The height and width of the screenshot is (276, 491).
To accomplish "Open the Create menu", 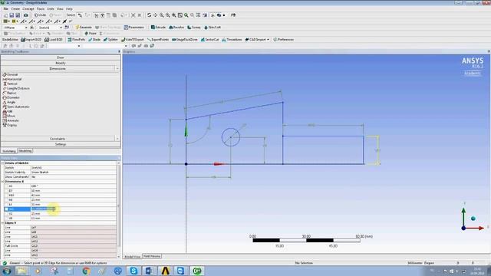I will pyautogui.click(x=15, y=8).
